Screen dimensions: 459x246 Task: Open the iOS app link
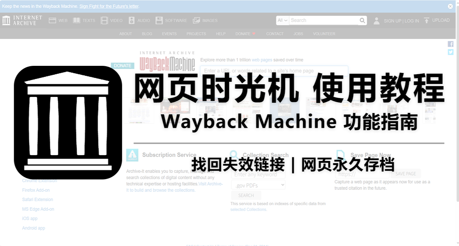pos(30,219)
